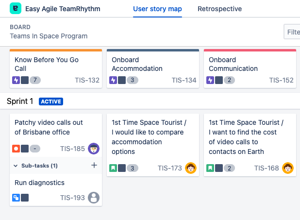Viewport: 300px width, 220px height.
Task: Click the assignee avatar on TIS-185 card
Action: (94, 149)
